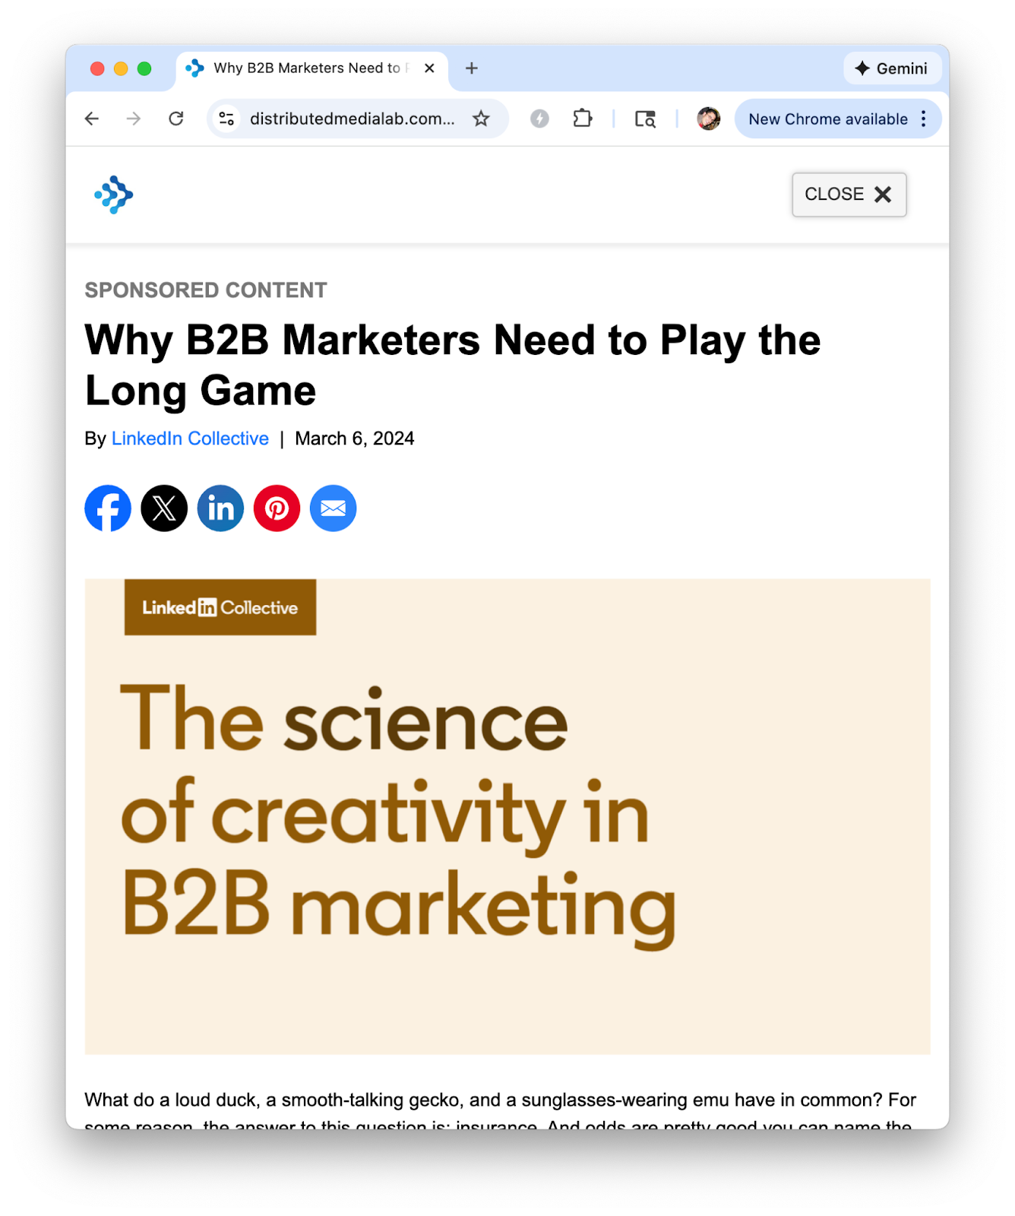Click the science of creativity banner image
1015x1216 pixels.
pyautogui.click(x=507, y=816)
